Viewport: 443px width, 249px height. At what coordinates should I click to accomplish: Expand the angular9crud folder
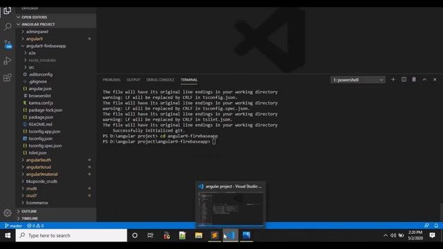(x=56, y=167)
